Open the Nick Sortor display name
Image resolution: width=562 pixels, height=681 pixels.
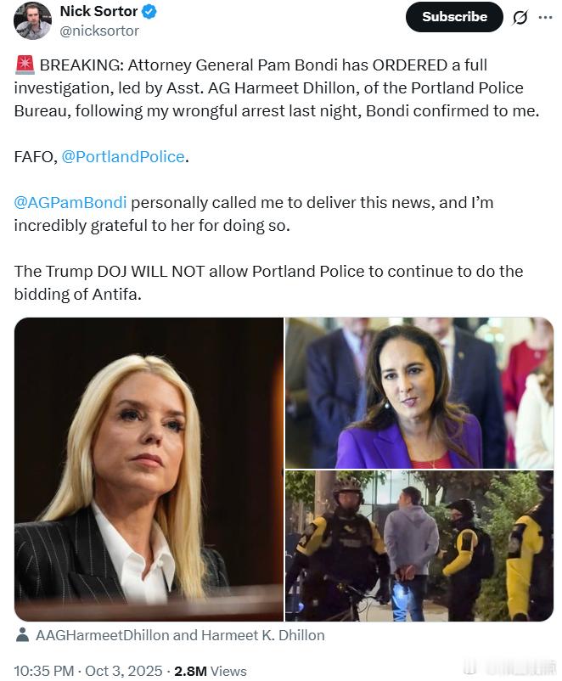coord(98,11)
